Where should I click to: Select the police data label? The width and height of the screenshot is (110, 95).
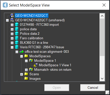[x=28, y=29]
